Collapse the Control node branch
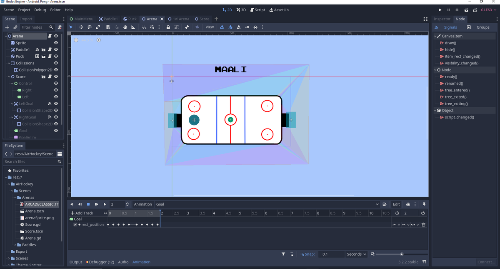The width and height of the screenshot is (500, 269). point(12,84)
